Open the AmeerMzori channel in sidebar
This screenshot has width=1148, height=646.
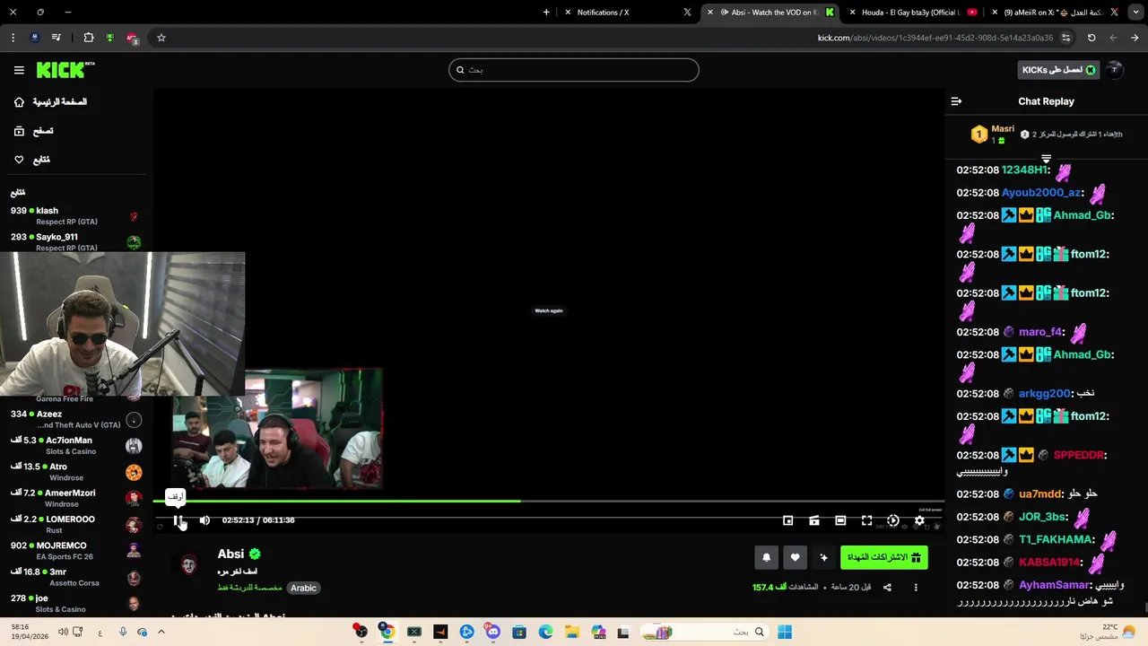click(x=76, y=498)
